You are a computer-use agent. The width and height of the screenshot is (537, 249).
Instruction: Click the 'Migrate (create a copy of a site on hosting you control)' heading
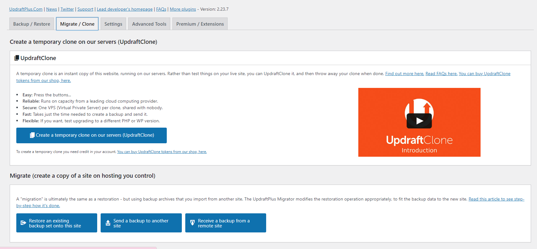pos(82,176)
